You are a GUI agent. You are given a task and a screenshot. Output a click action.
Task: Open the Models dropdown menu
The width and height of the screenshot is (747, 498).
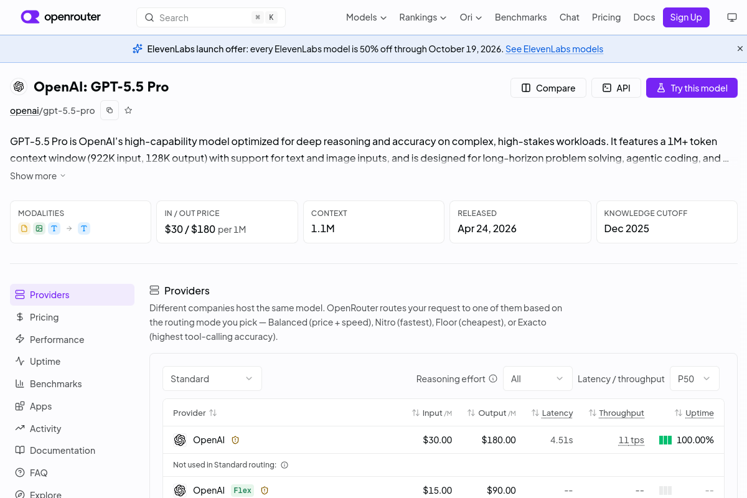click(x=366, y=17)
